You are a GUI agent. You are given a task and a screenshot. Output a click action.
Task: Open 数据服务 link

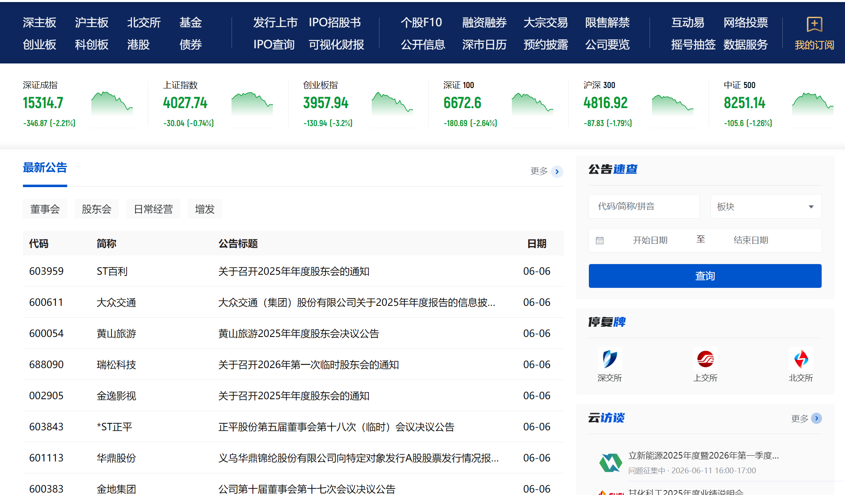745,45
